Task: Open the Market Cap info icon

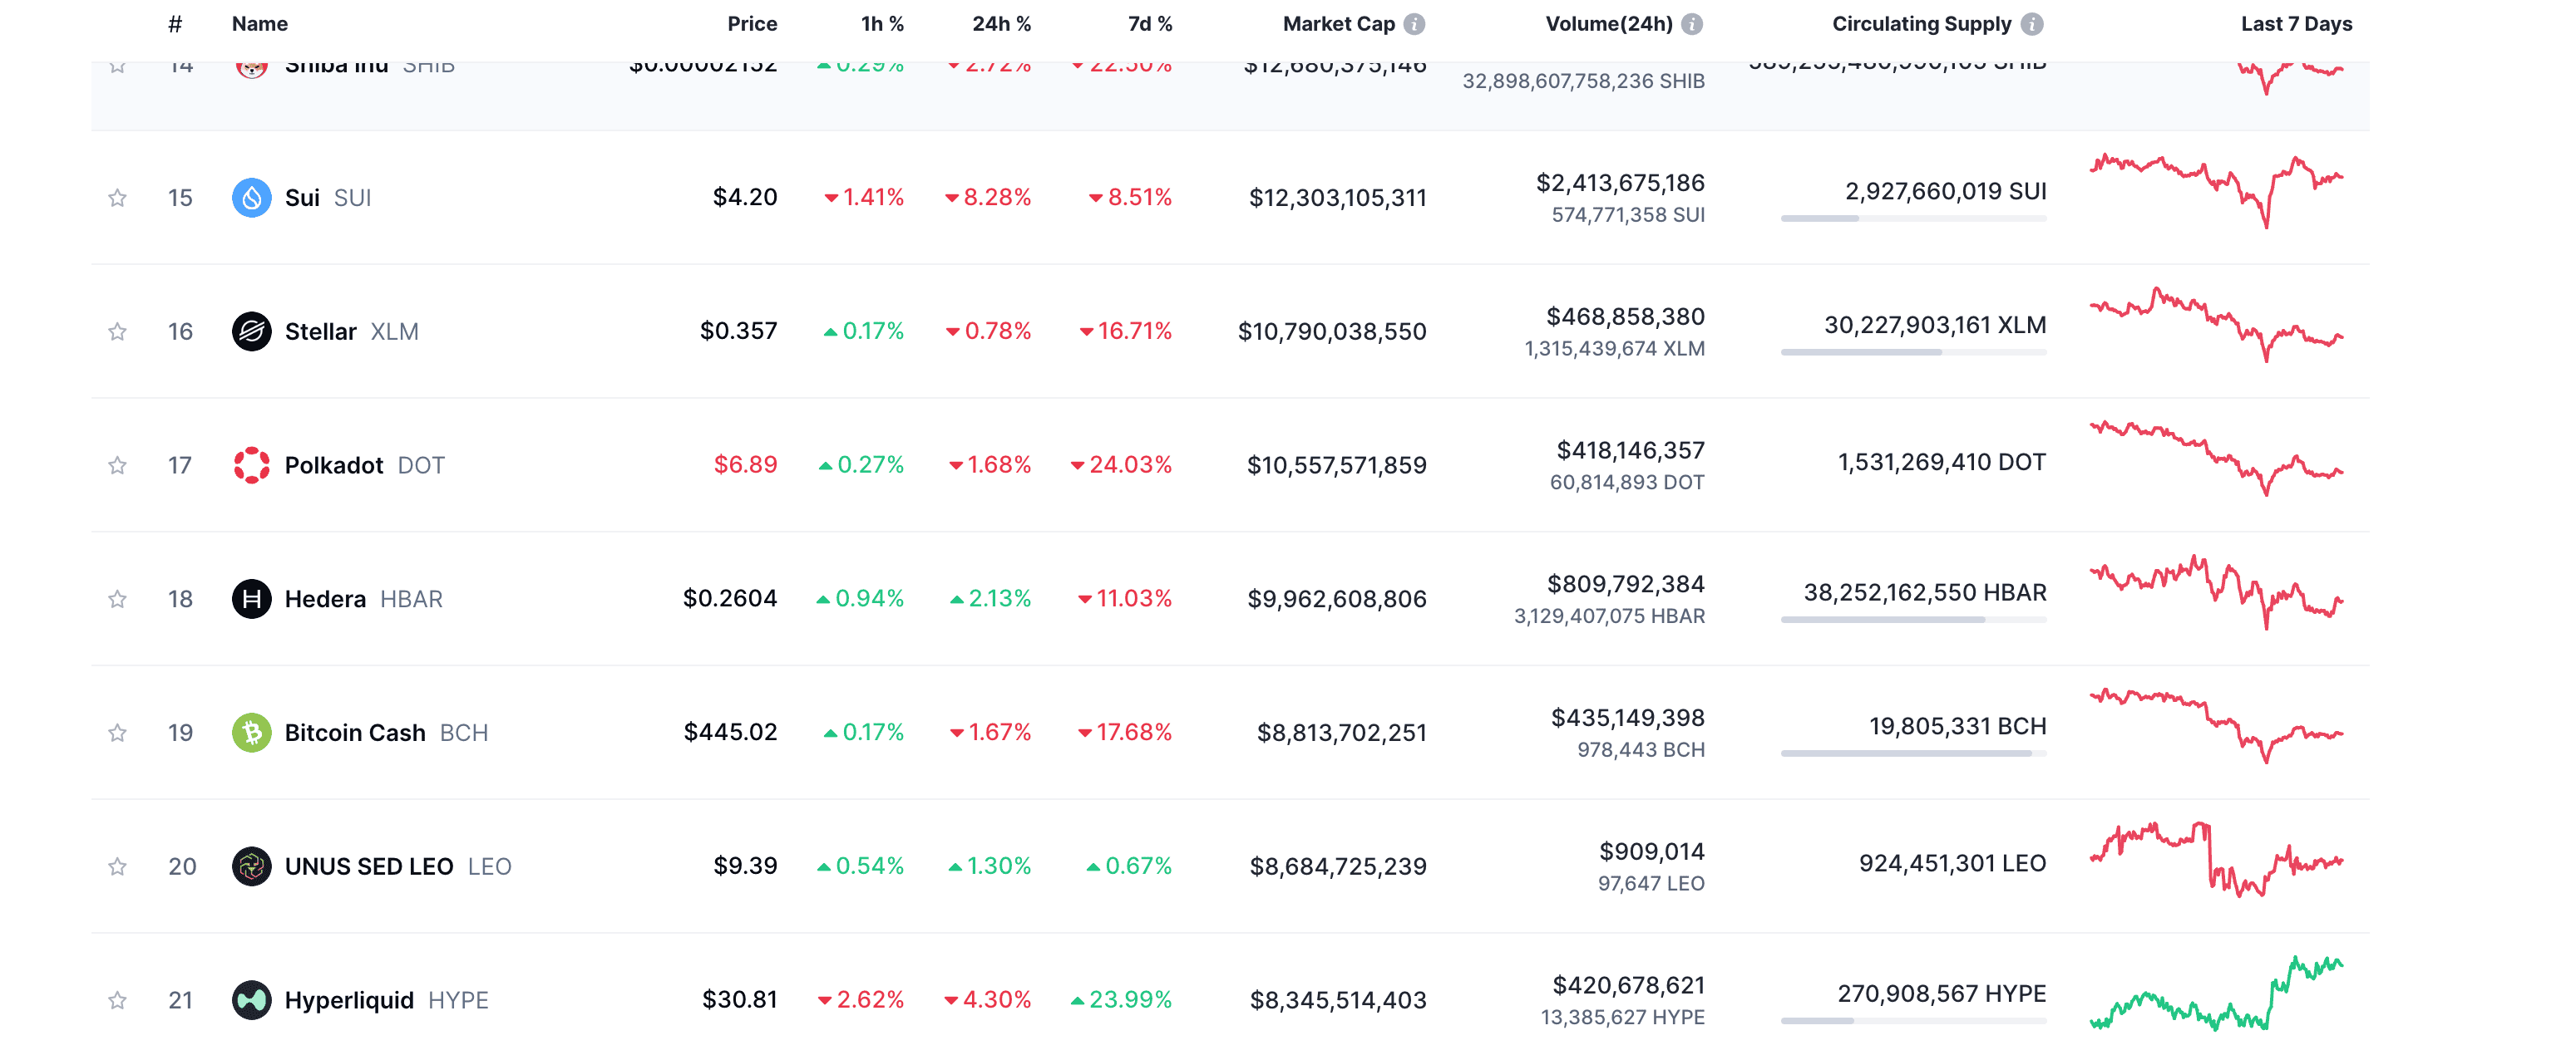Action: [x=1414, y=24]
